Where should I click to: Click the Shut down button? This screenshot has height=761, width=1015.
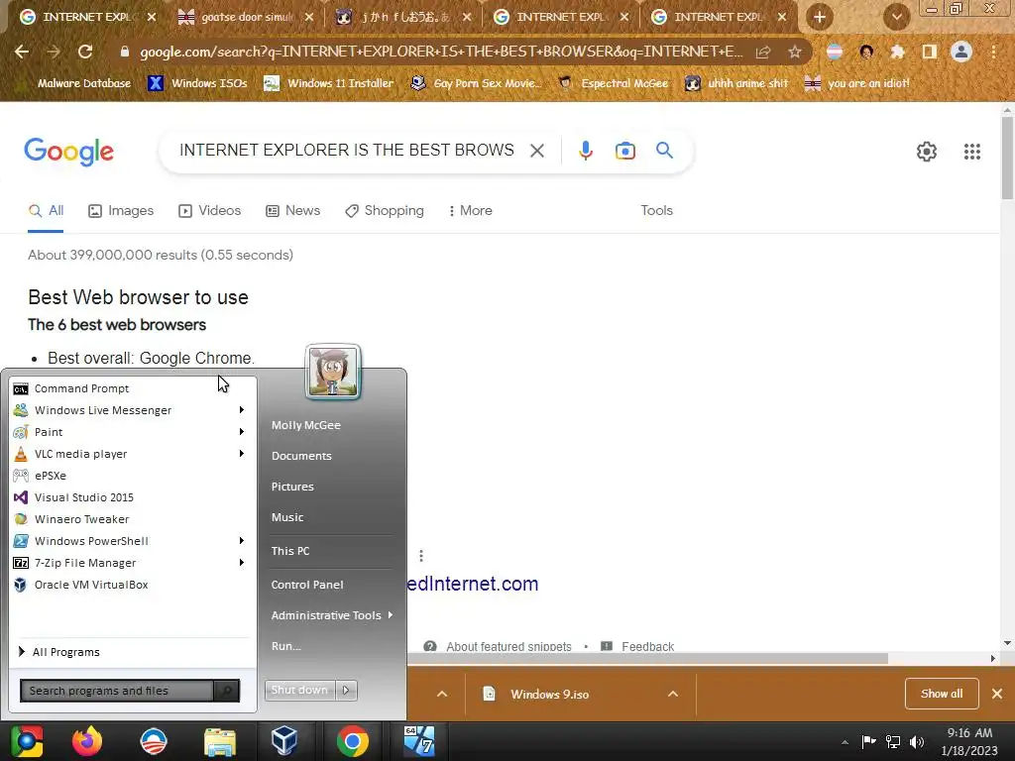point(299,690)
